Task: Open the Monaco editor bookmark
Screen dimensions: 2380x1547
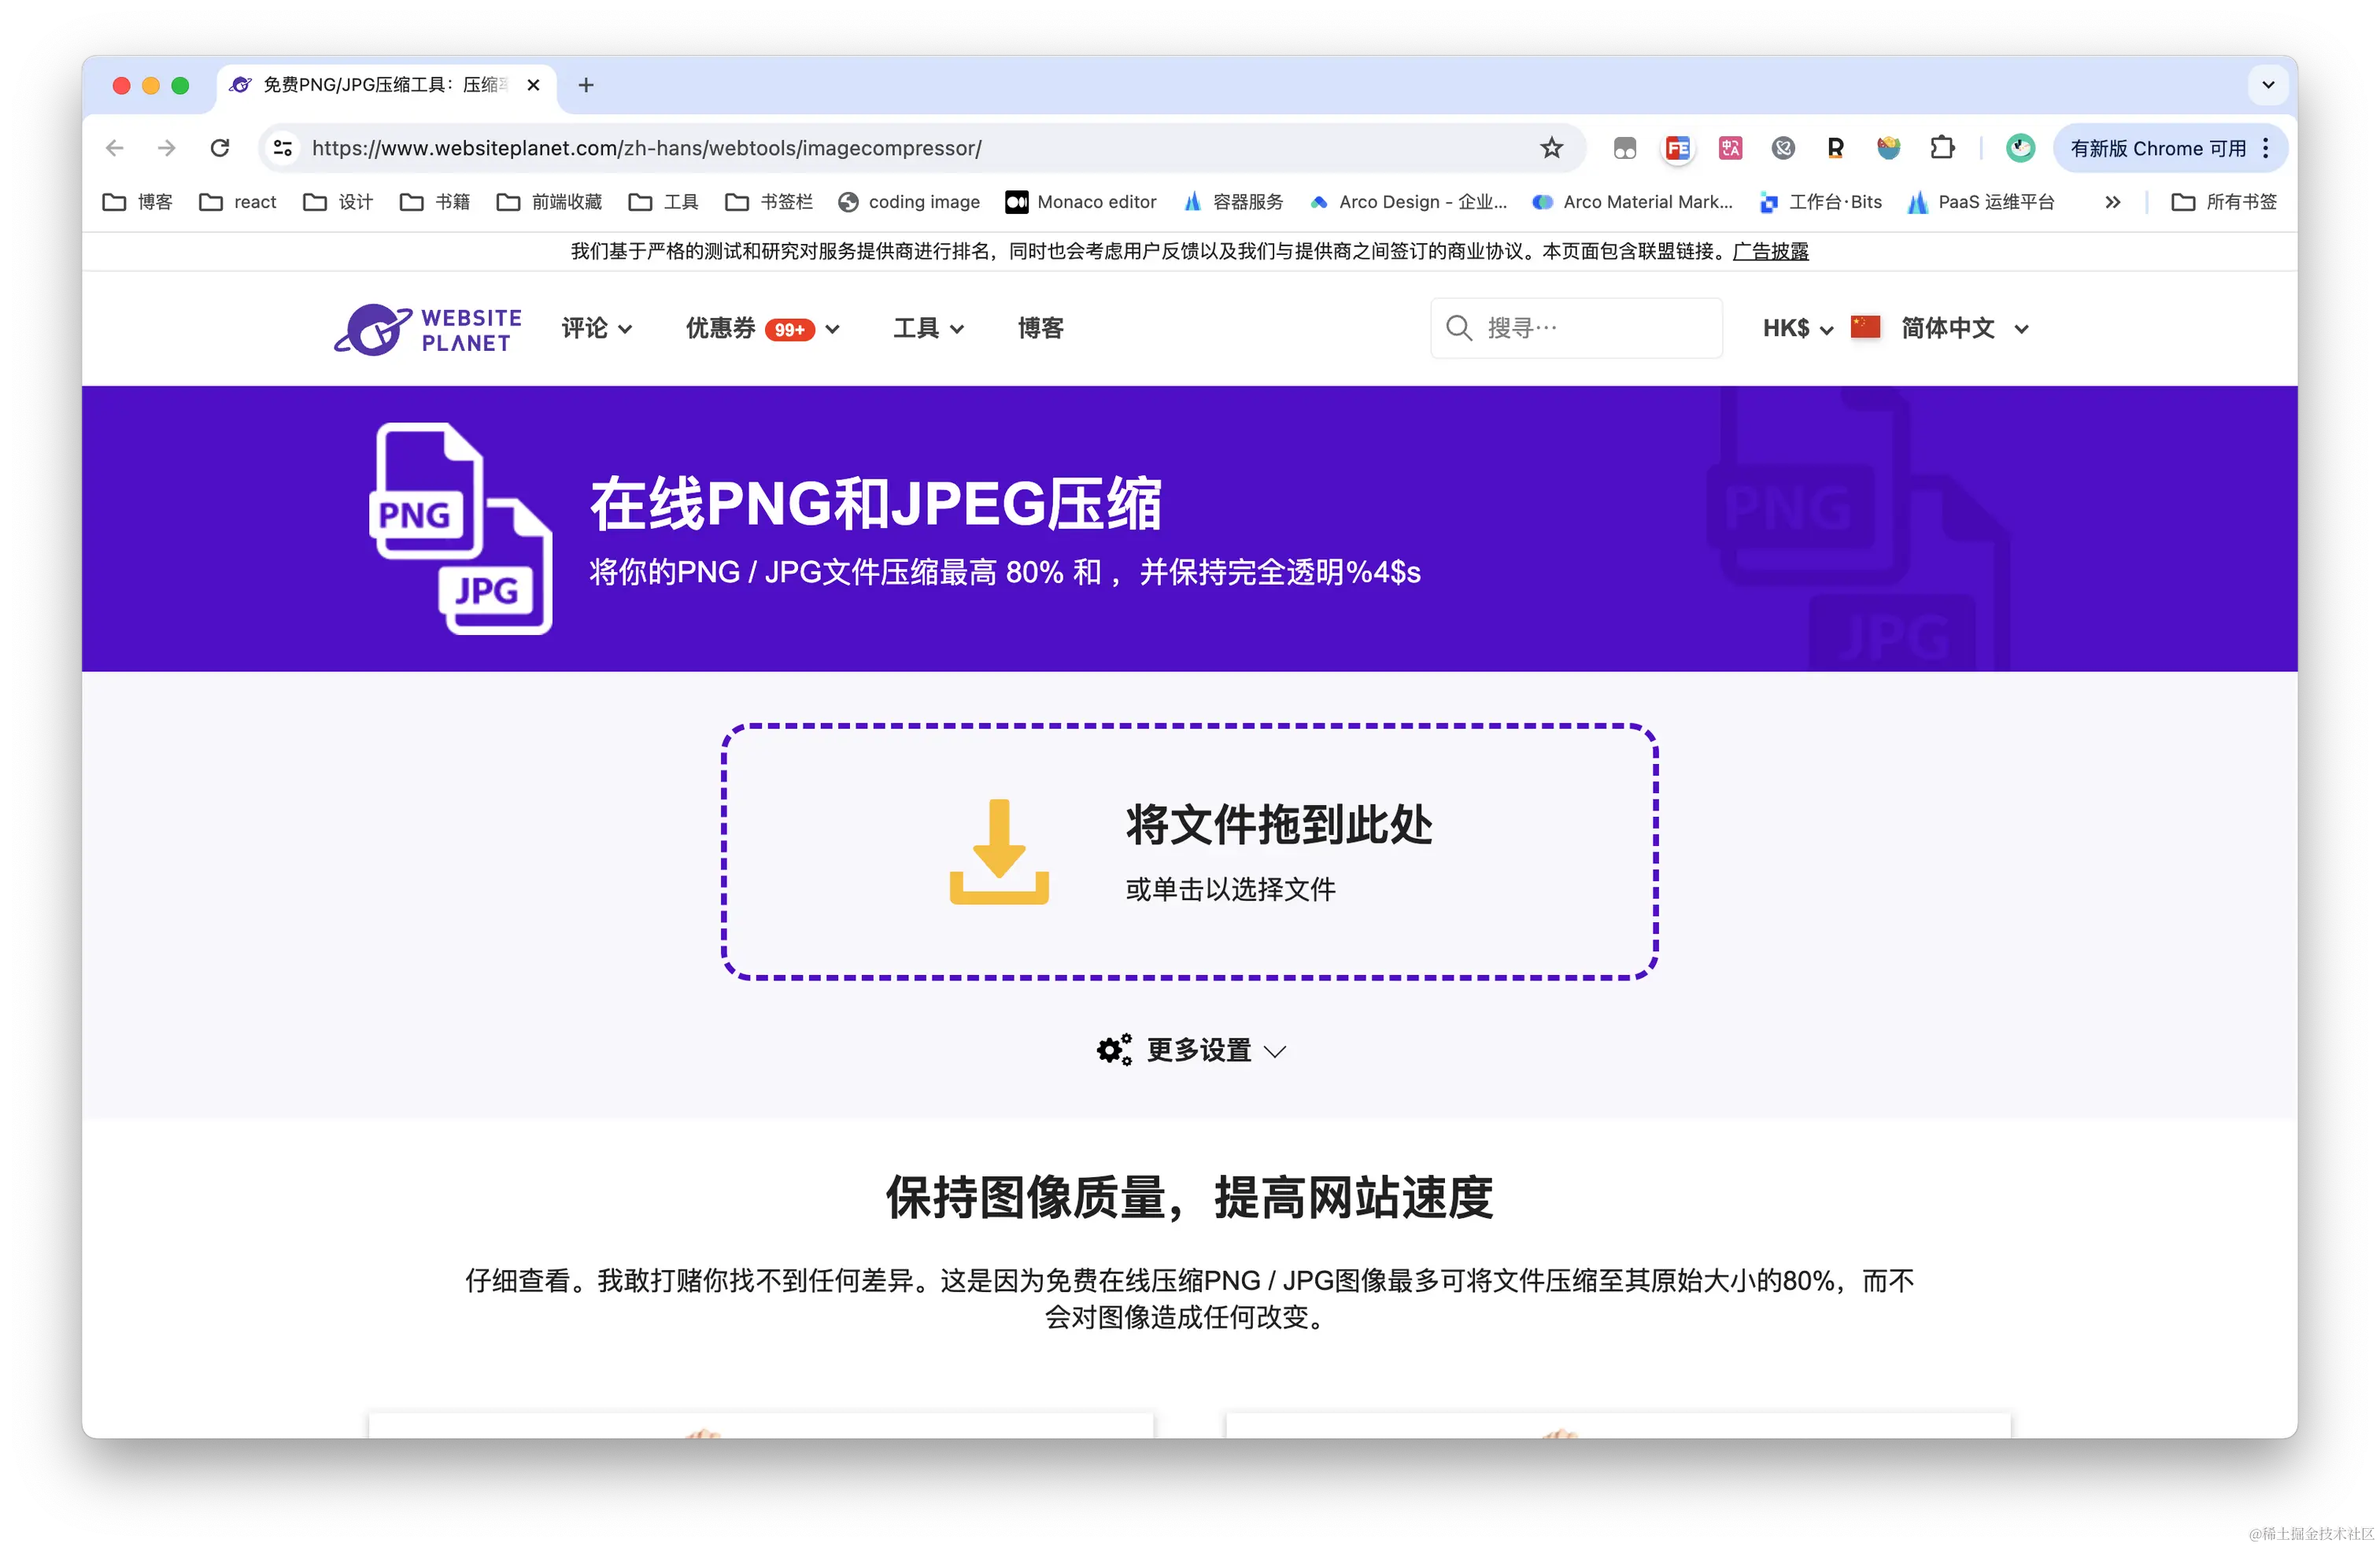Action: pos(1081,202)
